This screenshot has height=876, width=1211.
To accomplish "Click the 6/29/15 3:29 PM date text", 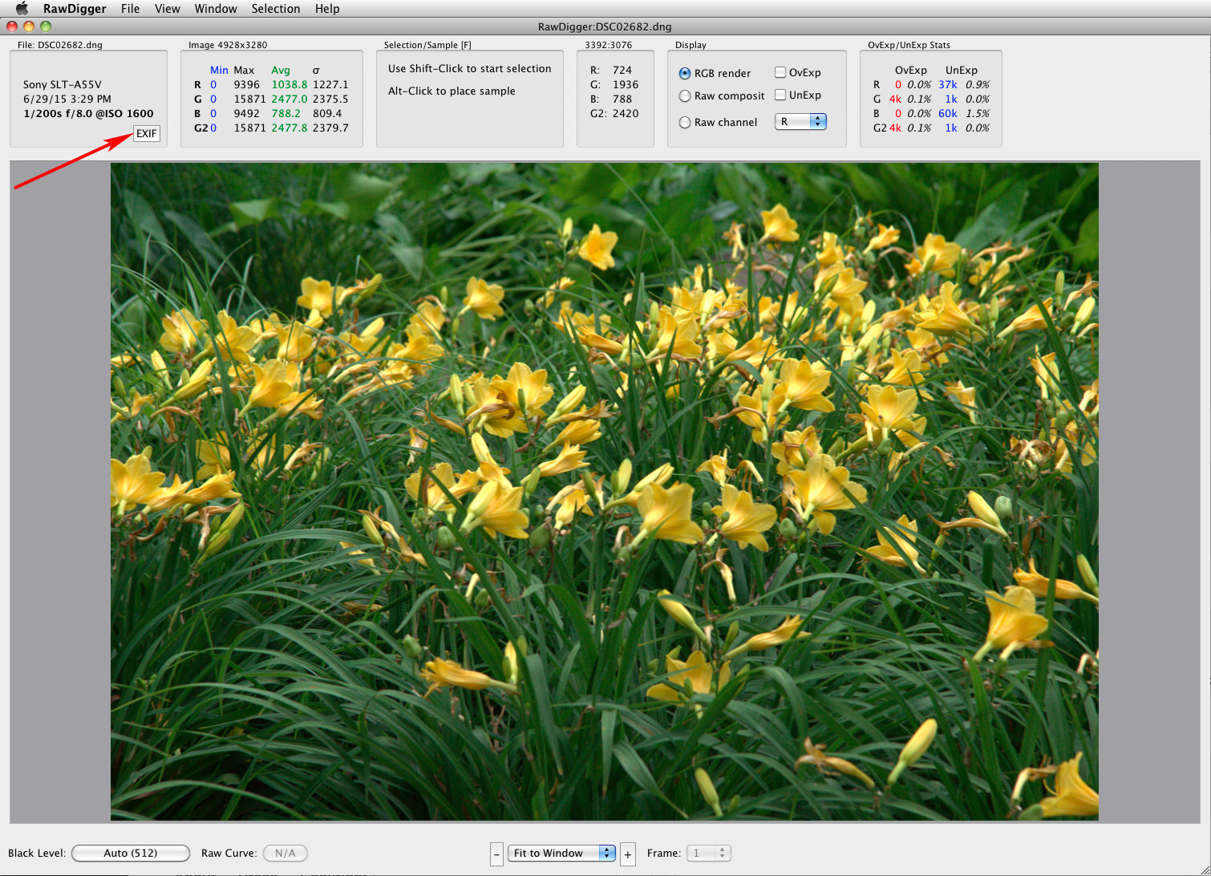I will [67, 99].
